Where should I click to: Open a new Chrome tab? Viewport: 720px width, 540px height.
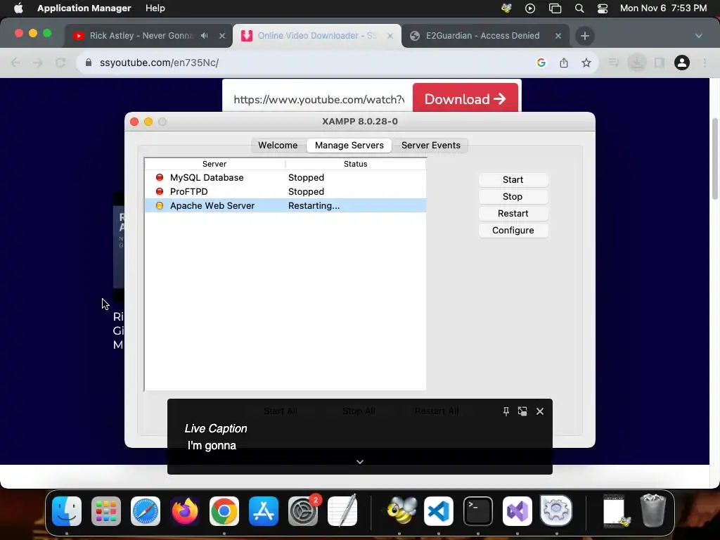584,36
